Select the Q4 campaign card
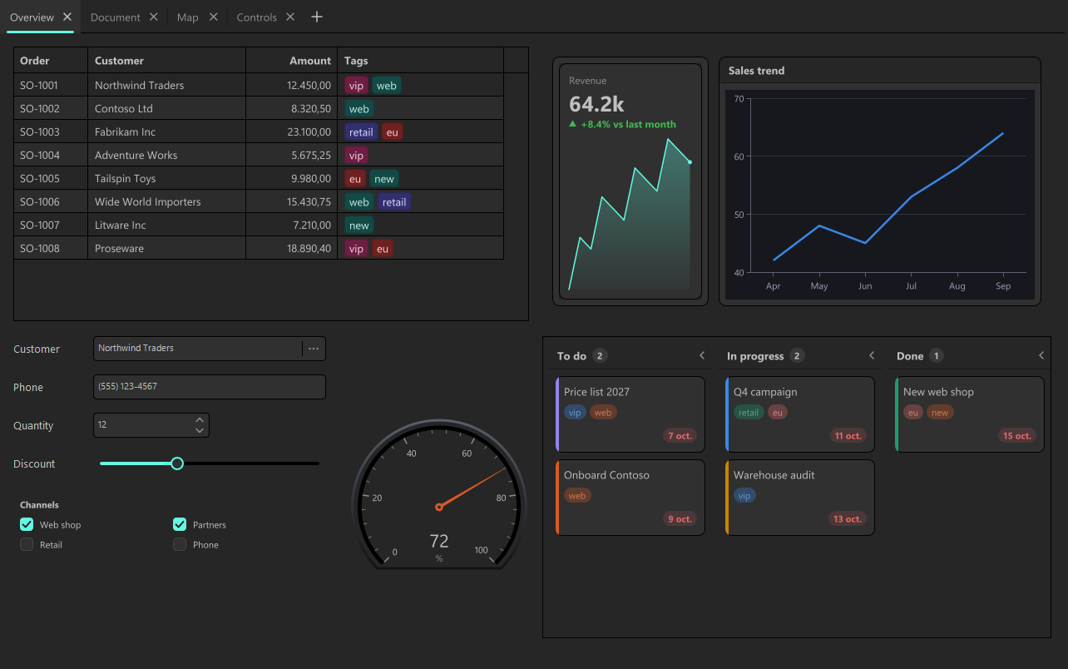 800,414
